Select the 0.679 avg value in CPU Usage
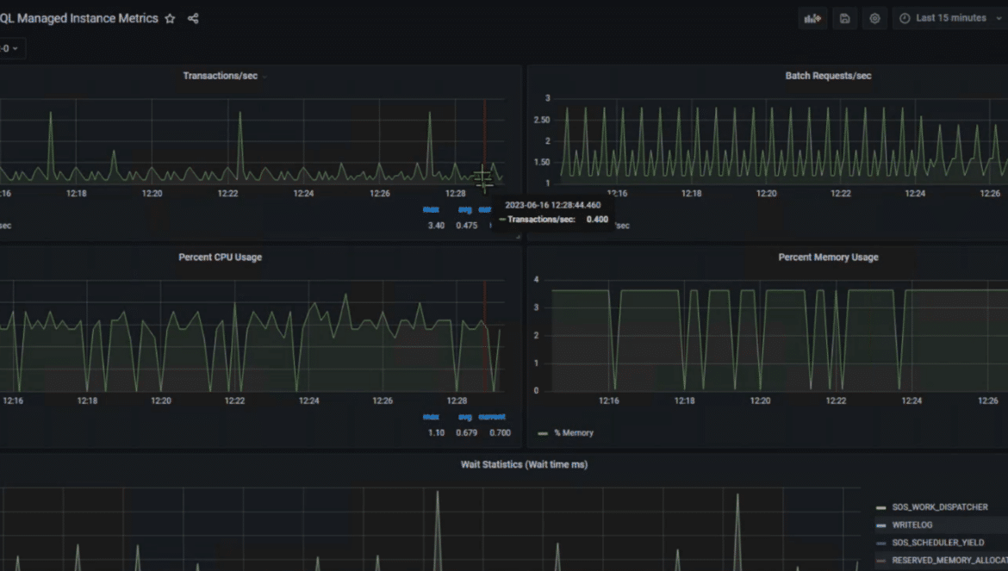This screenshot has width=1008, height=571. pos(467,433)
